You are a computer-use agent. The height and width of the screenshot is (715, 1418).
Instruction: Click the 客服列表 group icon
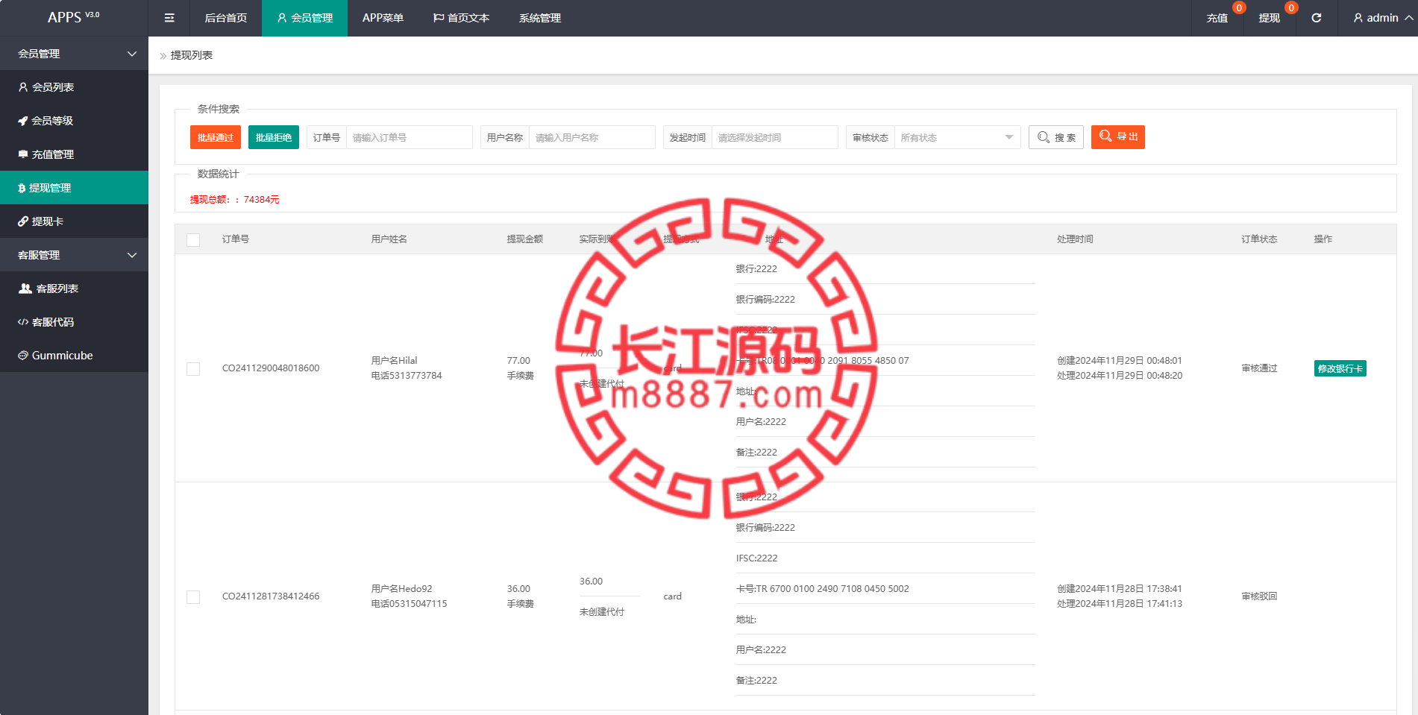tap(25, 289)
